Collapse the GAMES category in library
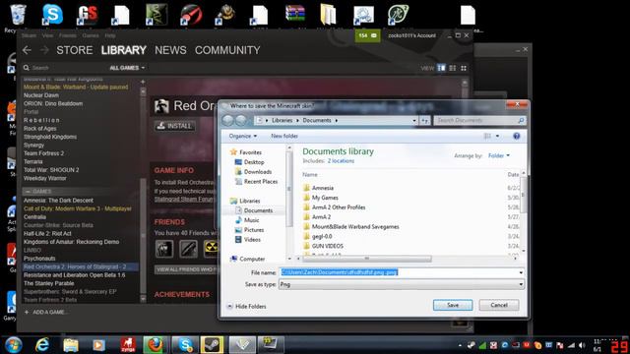Viewport: 630px width, 354px height. coord(28,192)
